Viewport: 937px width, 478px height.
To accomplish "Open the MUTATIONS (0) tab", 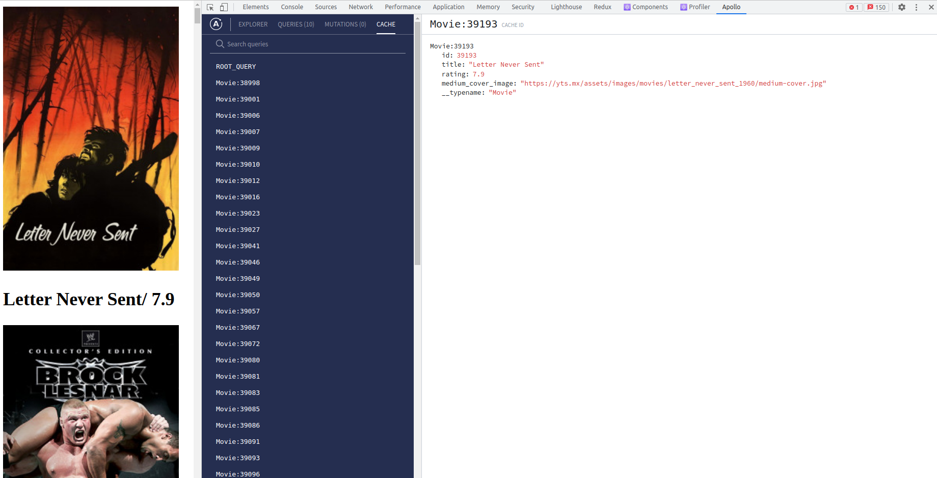I will tap(345, 24).
